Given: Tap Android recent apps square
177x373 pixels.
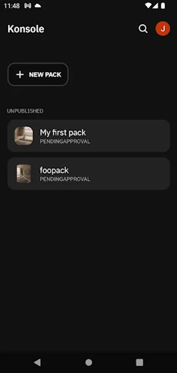Looking at the screenshot, I should [x=139, y=362].
